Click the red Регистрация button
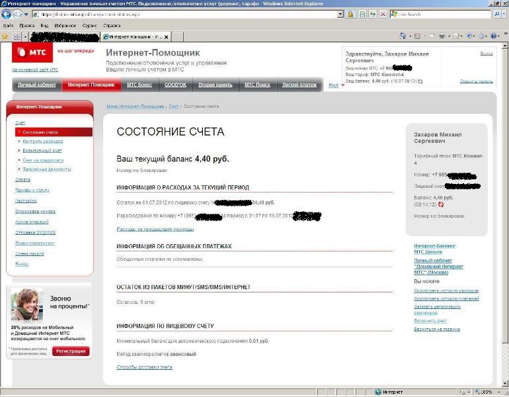Screen dimensions: 509x397 pos(71,351)
